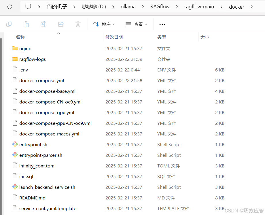Select the ragflow-logs folder name
This screenshot has height=215, width=265.
33,59
